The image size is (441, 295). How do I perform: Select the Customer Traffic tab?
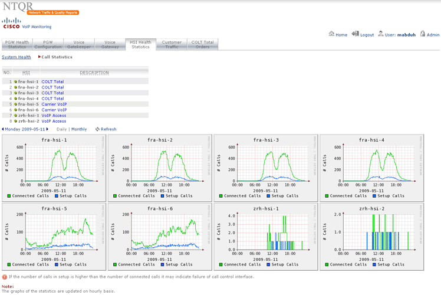[172, 44]
